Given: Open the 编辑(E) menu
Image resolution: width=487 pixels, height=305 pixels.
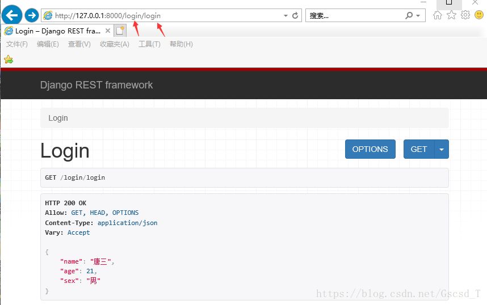Looking at the screenshot, I should coord(48,44).
